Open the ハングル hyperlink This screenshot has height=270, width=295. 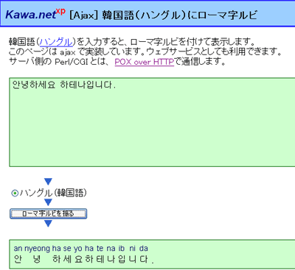(x=56, y=42)
